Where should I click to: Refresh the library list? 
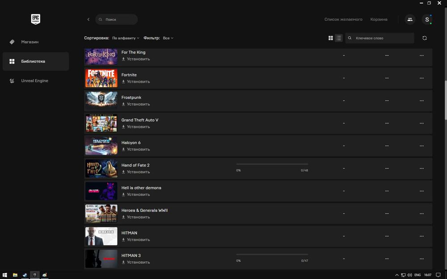coord(425,38)
